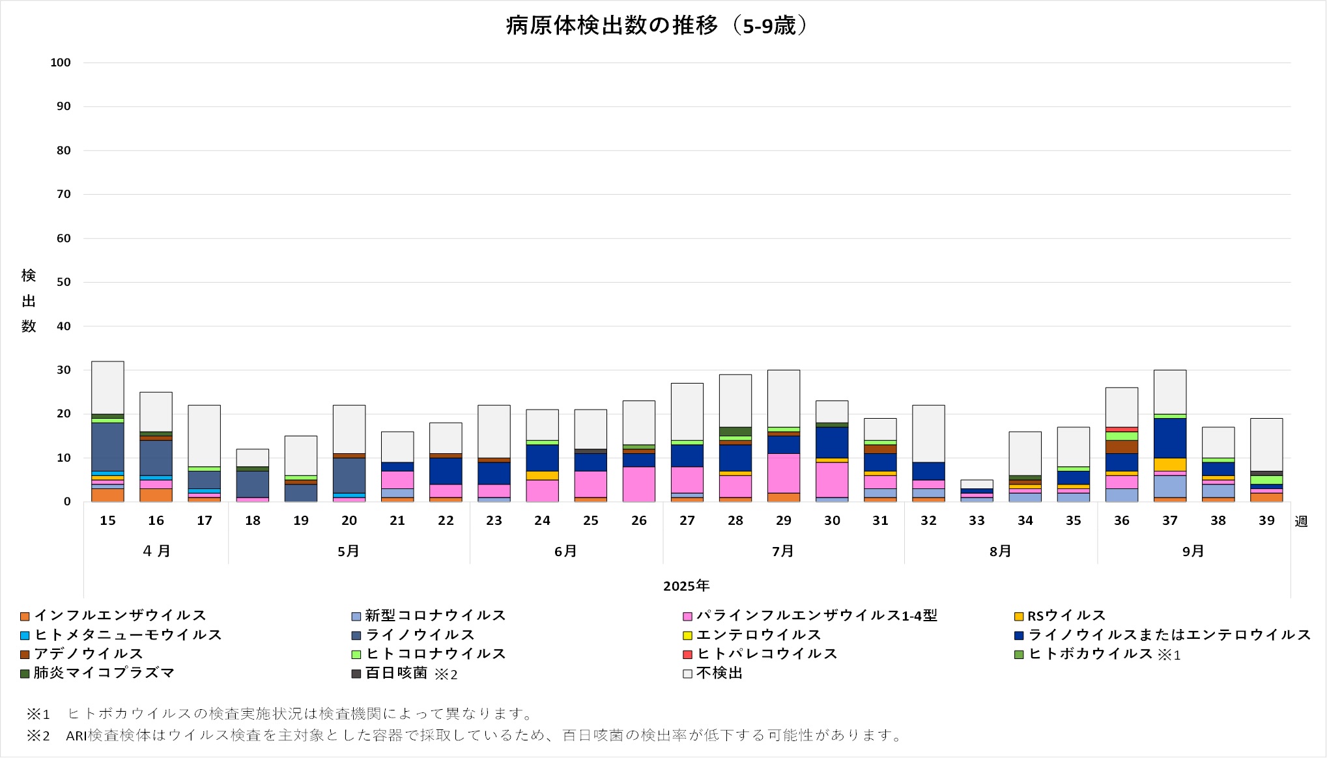The height and width of the screenshot is (758, 1327).
Task: Click the ヒトメタニューモウイルス cyan legend swatch
Action: 25,635
